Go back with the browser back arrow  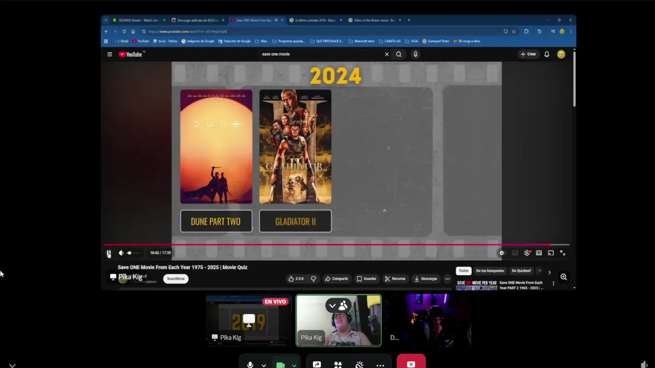tap(106, 31)
